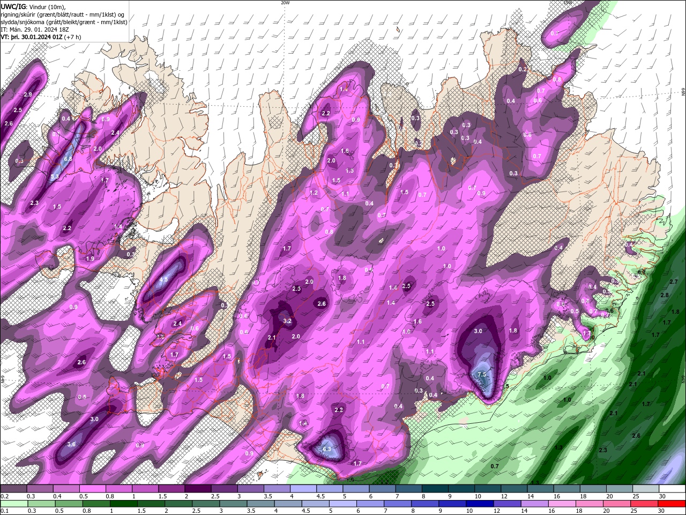Viewport: 686px width, 515px height.
Task: Click the palest green first swatch of lower legend
Action: tap(13, 504)
